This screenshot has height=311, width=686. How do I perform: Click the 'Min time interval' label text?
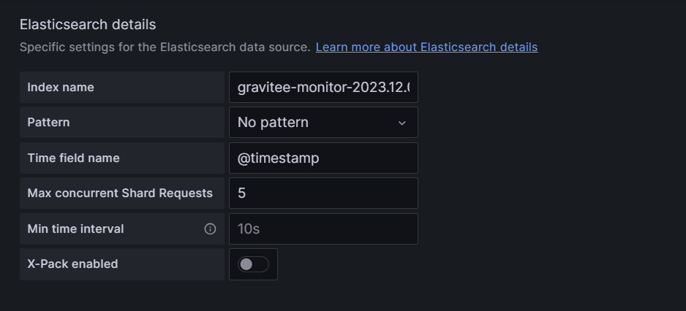pos(75,229)
